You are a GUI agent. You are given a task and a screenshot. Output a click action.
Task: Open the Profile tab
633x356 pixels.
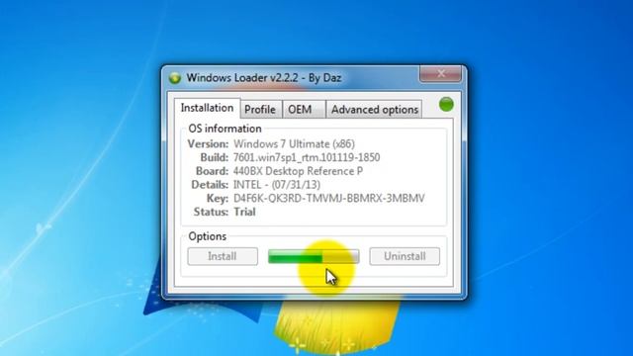(x=260, y=110)
